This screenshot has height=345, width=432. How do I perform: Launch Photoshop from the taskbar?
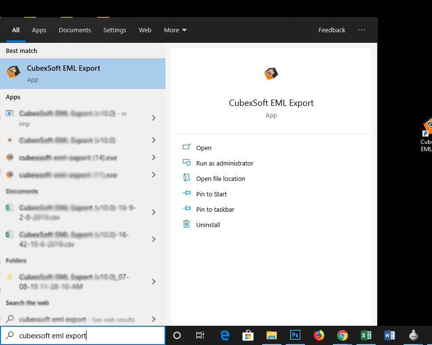(295, 335)
